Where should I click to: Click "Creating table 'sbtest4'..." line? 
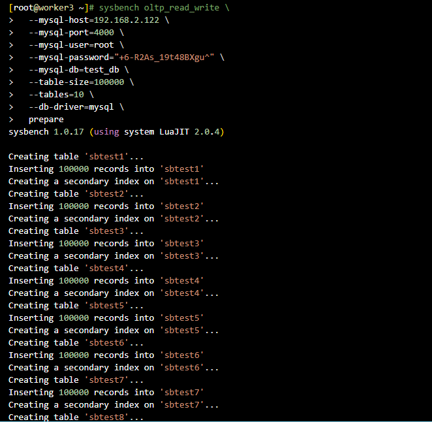[x=76, y=268]
